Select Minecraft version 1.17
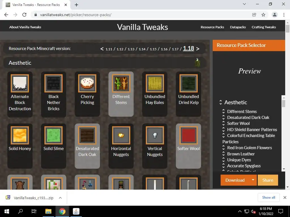This screenshot has width=290, height=217. coord(175,49)
